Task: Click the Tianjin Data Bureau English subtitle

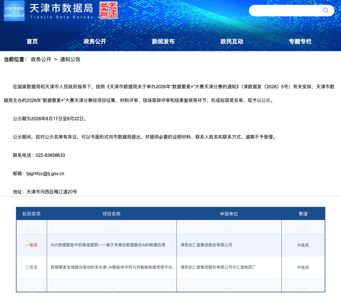Action: coord(62,17)
